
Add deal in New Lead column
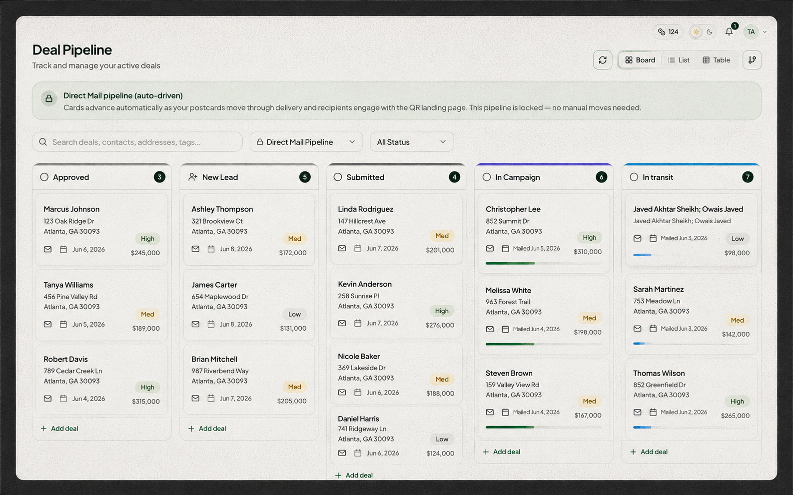click(207, 429)
